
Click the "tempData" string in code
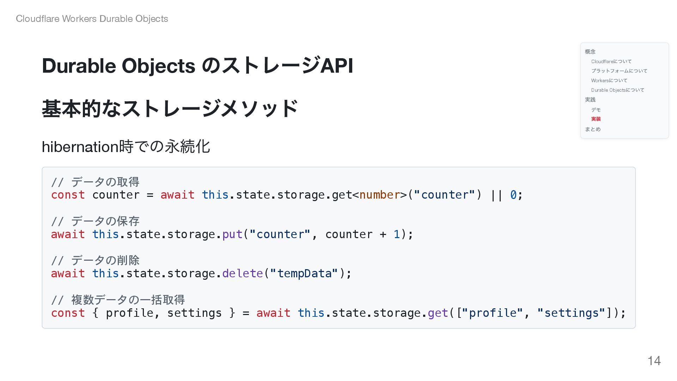(304, 273)
